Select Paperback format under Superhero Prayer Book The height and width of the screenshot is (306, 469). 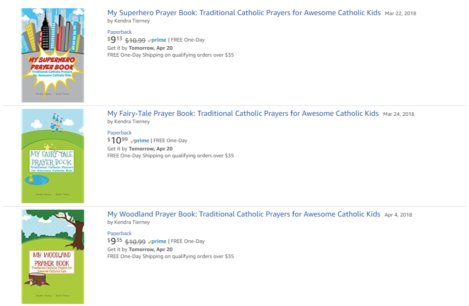click(x=119, y=32)
